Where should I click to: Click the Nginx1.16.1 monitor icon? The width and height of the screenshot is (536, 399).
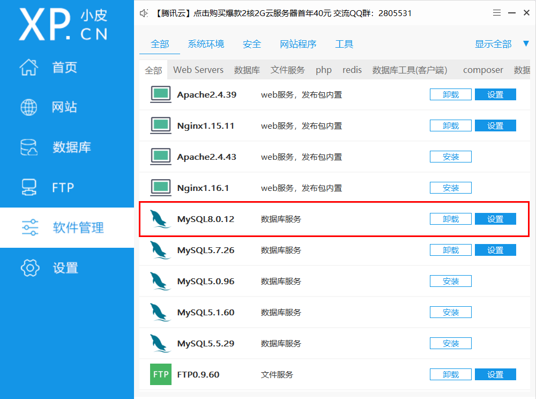coord(161,188)
